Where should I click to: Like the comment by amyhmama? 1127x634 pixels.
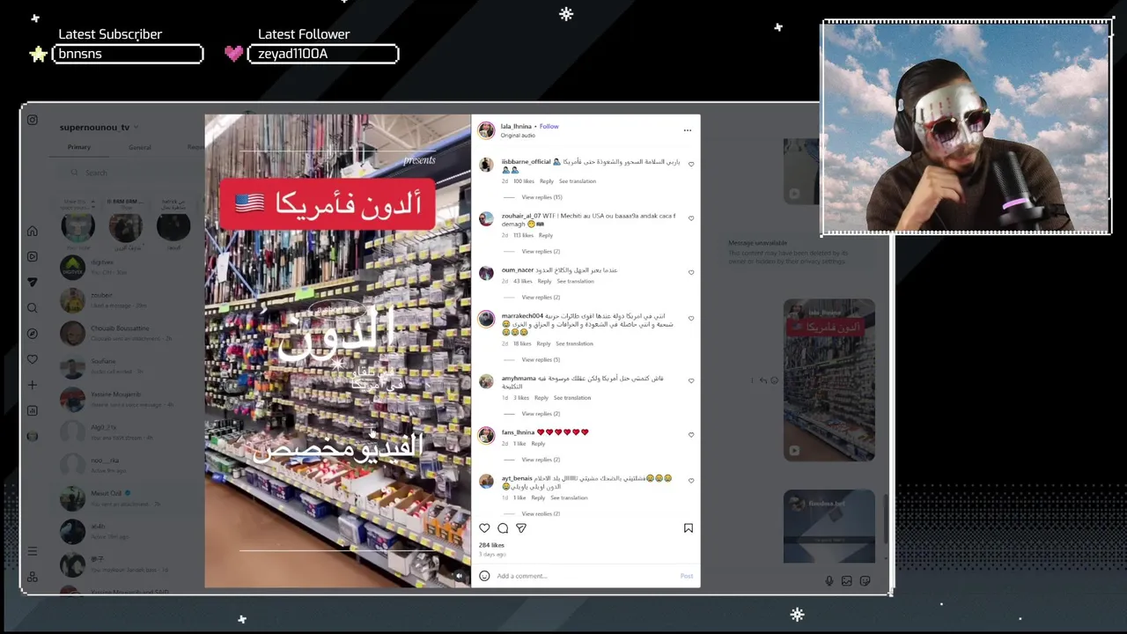tap(691, 380)
